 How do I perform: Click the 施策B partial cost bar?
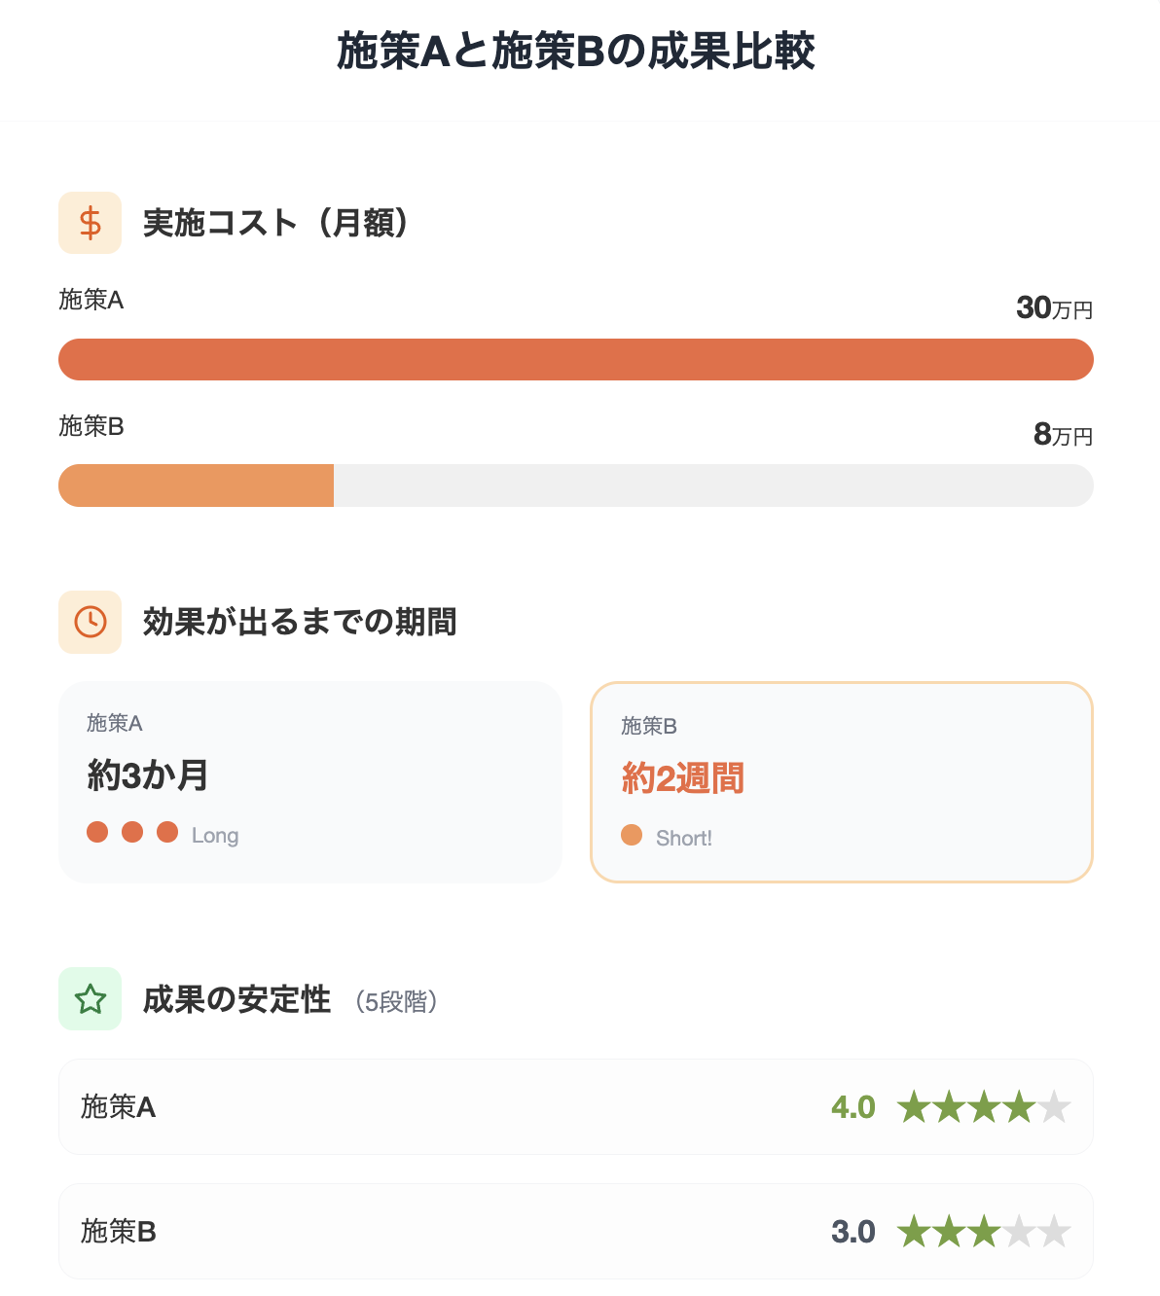(197, 486)
